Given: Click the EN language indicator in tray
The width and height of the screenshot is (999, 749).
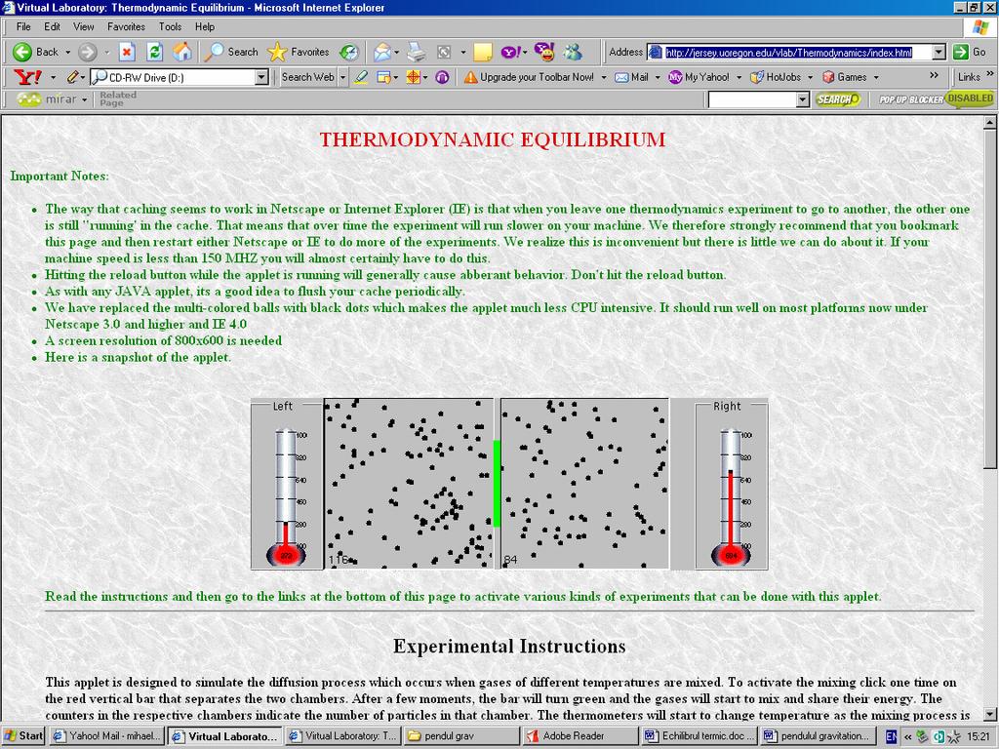Looking at the screenshot, I should 892,736.
